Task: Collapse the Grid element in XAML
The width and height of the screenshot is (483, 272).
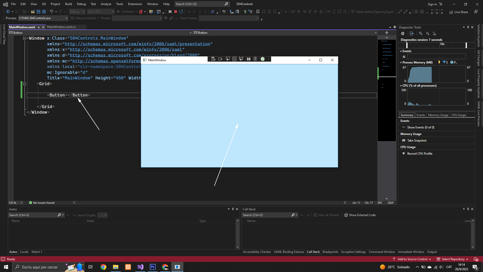Action: (25, 84)
